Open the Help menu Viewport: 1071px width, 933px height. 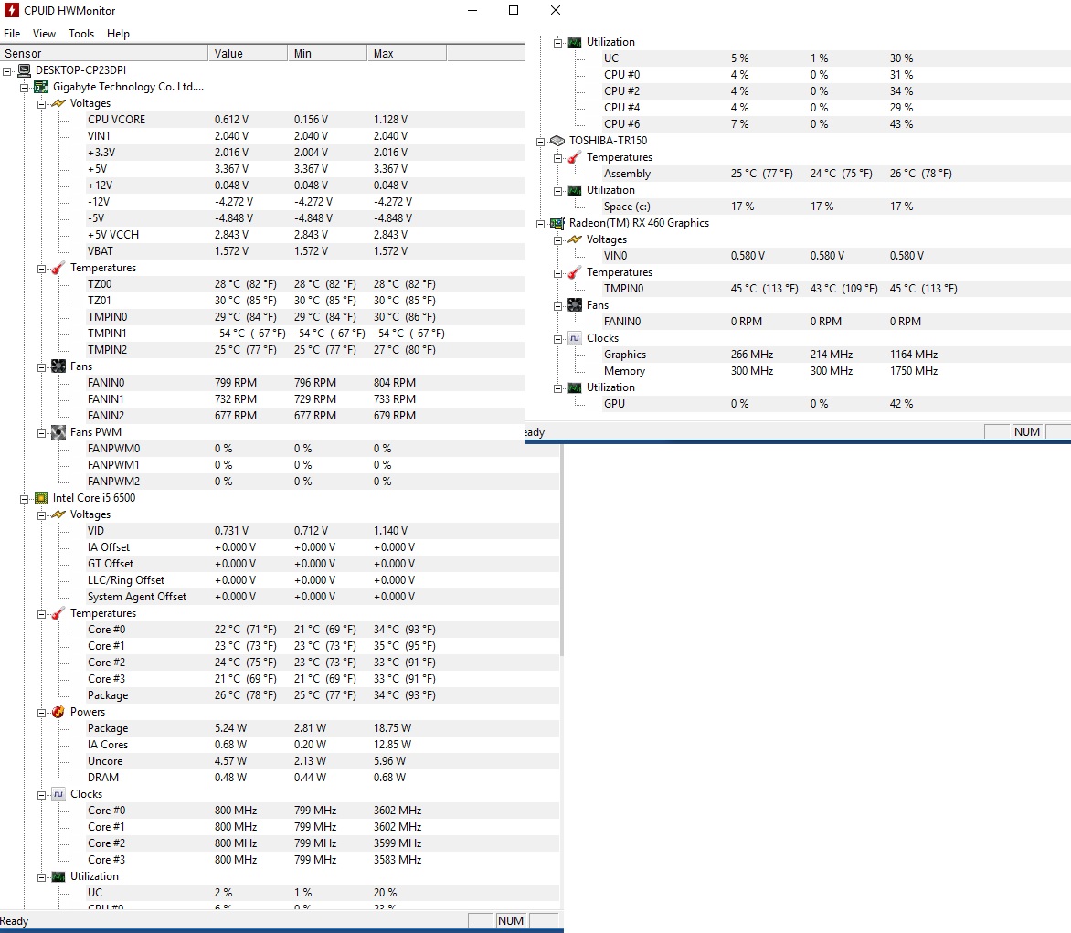118,34
